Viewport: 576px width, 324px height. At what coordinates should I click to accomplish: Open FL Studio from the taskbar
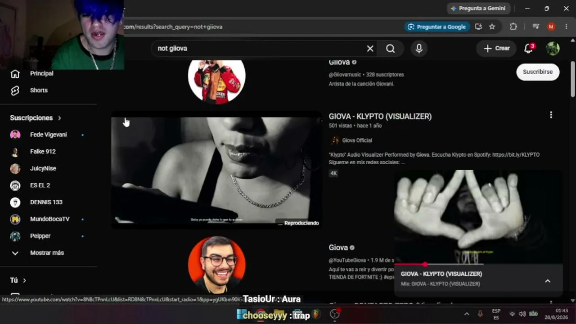(317, 314)
